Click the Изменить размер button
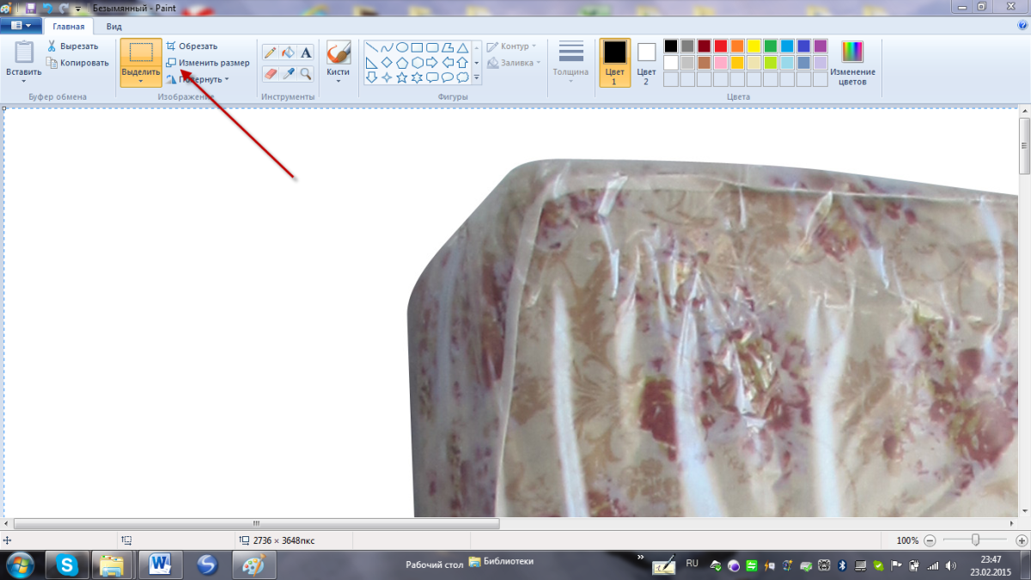Image resolution: width=1031 pixels, height=580 pixels. click(208, 63)
